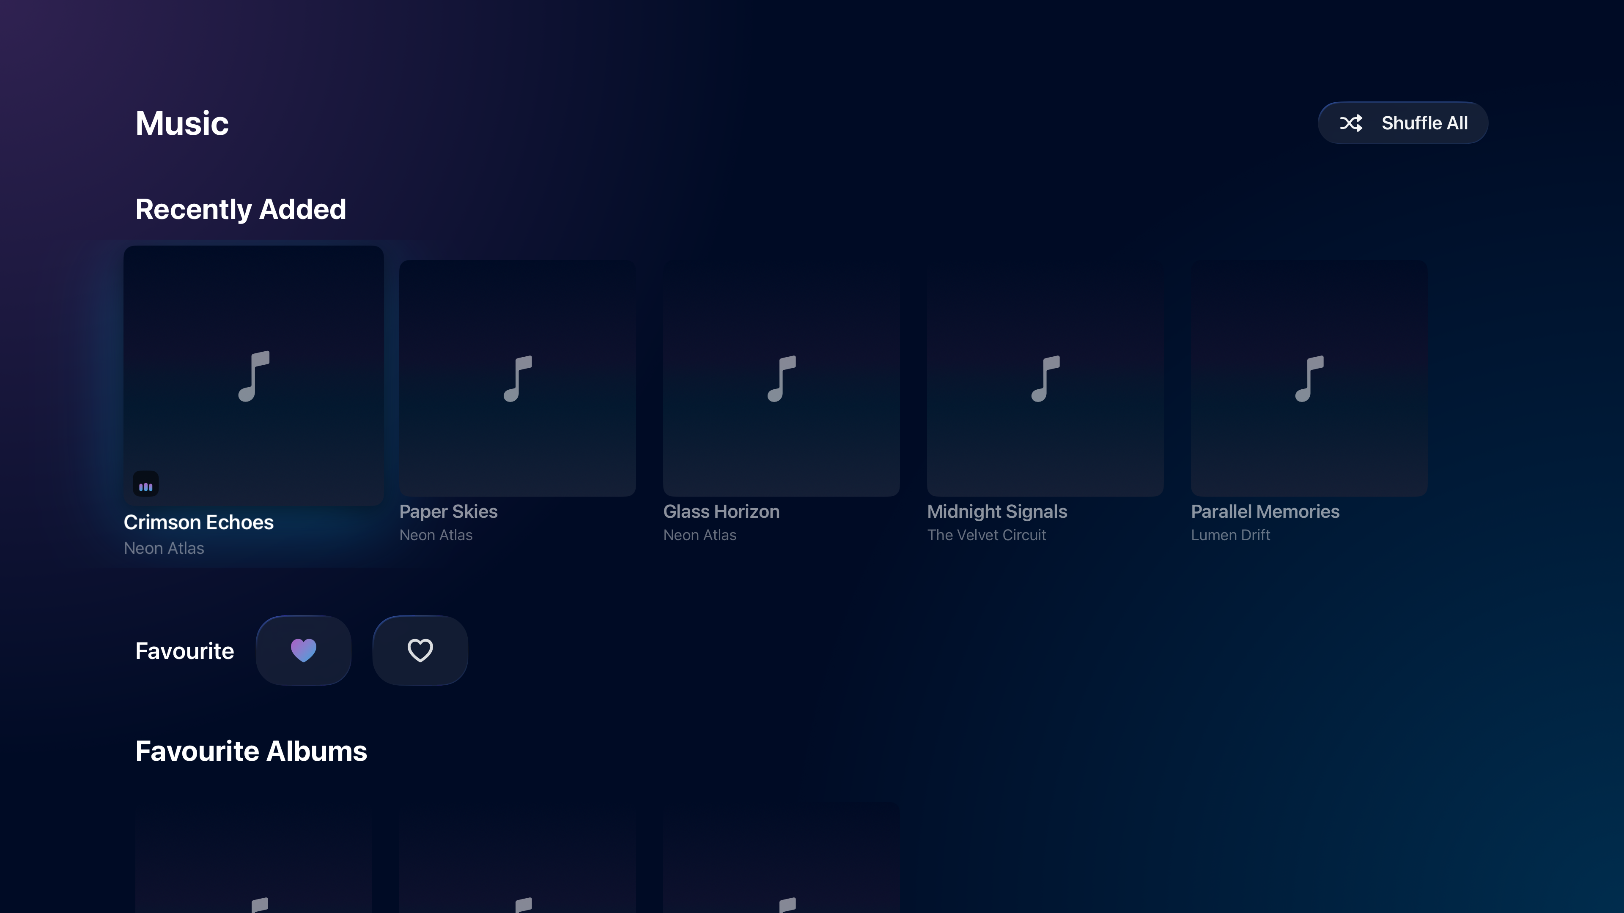Click Neon Atlas under Paper Skies
Viewport: 1624px width, 913px height.
tap(436, 535)
